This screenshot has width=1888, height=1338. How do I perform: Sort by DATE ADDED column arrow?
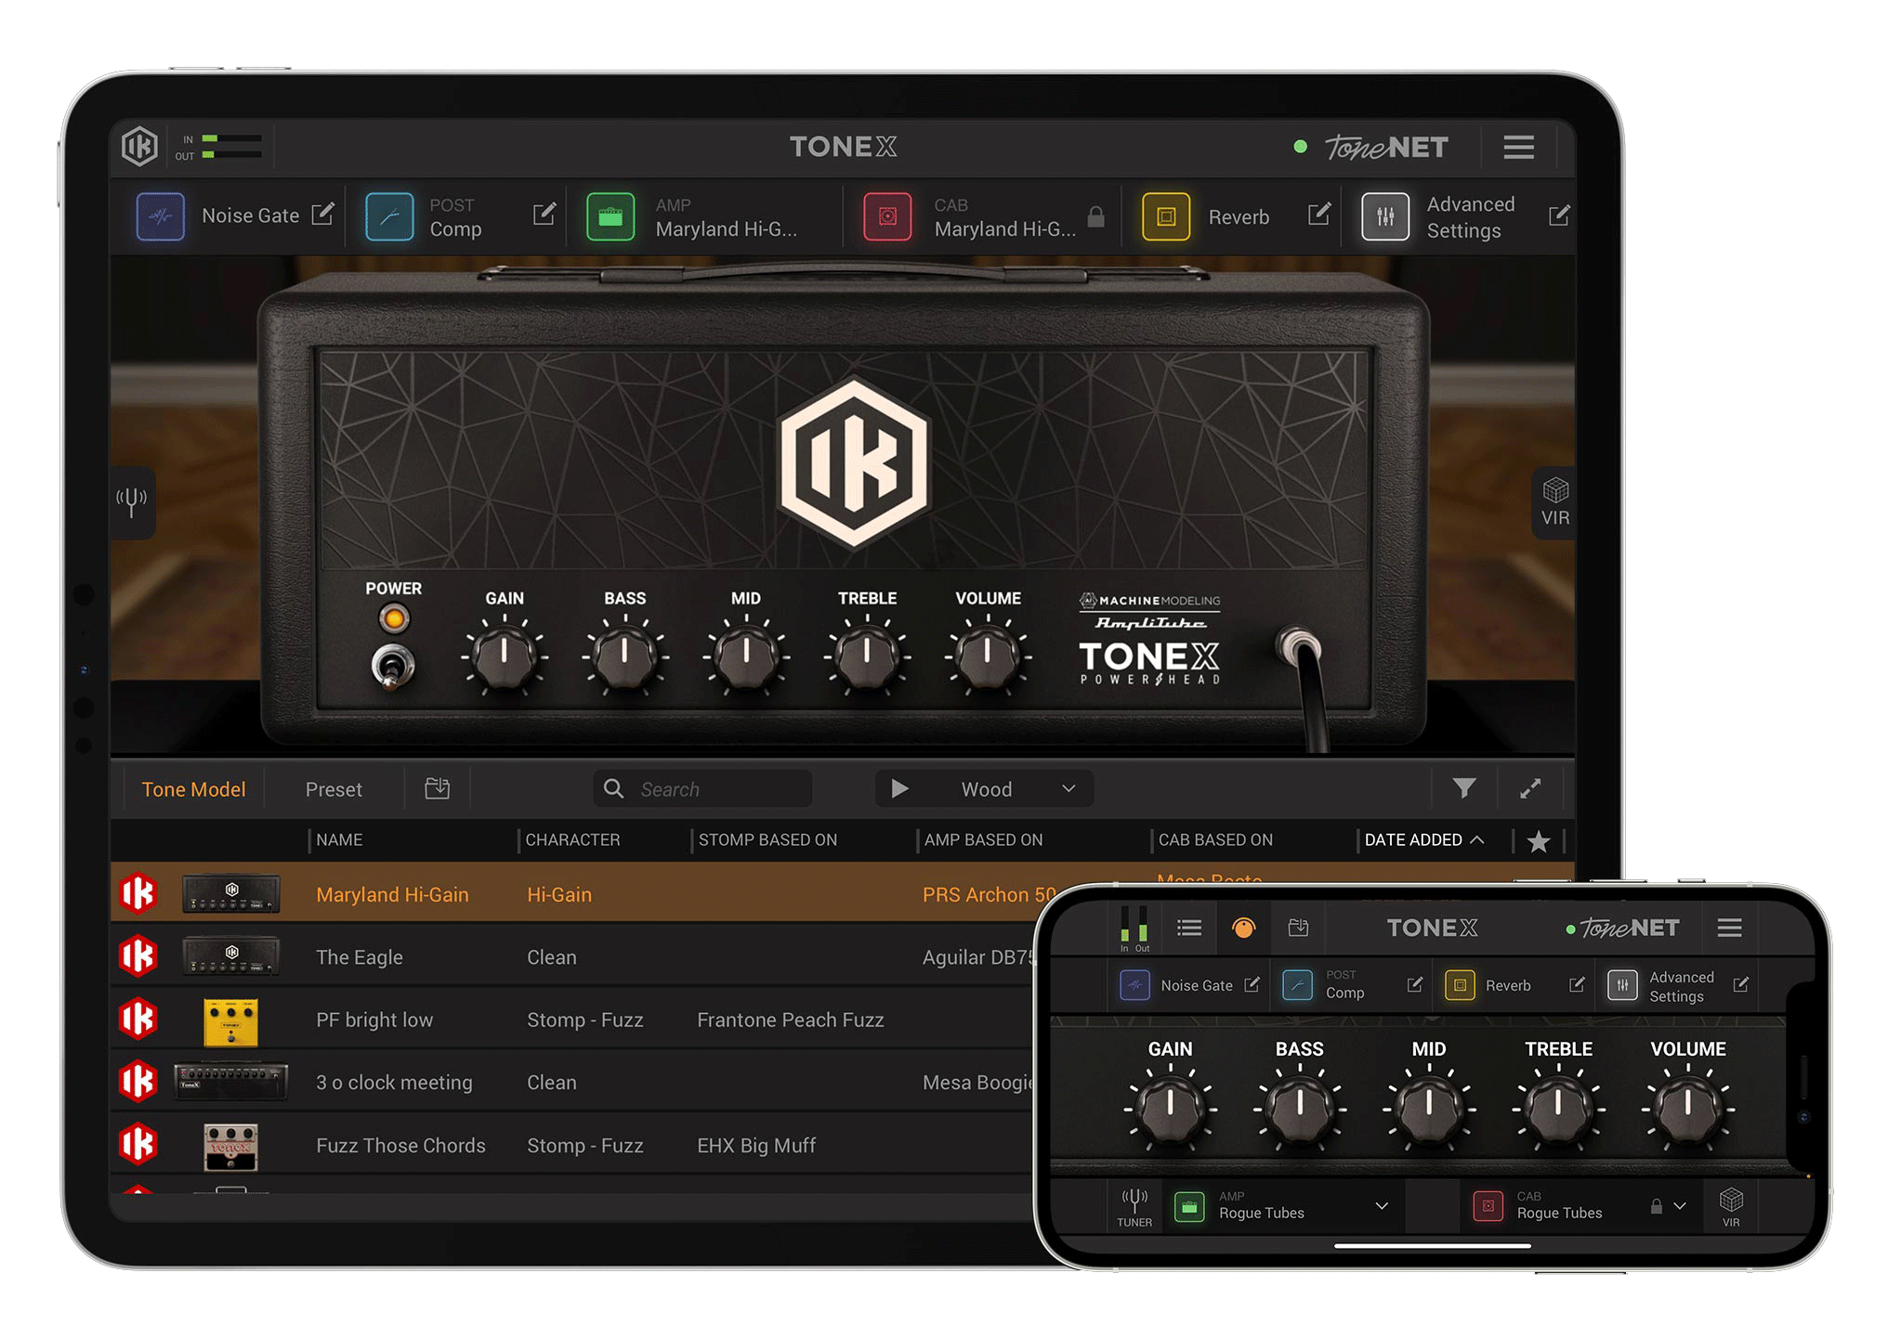click(x=1477, y=839)
